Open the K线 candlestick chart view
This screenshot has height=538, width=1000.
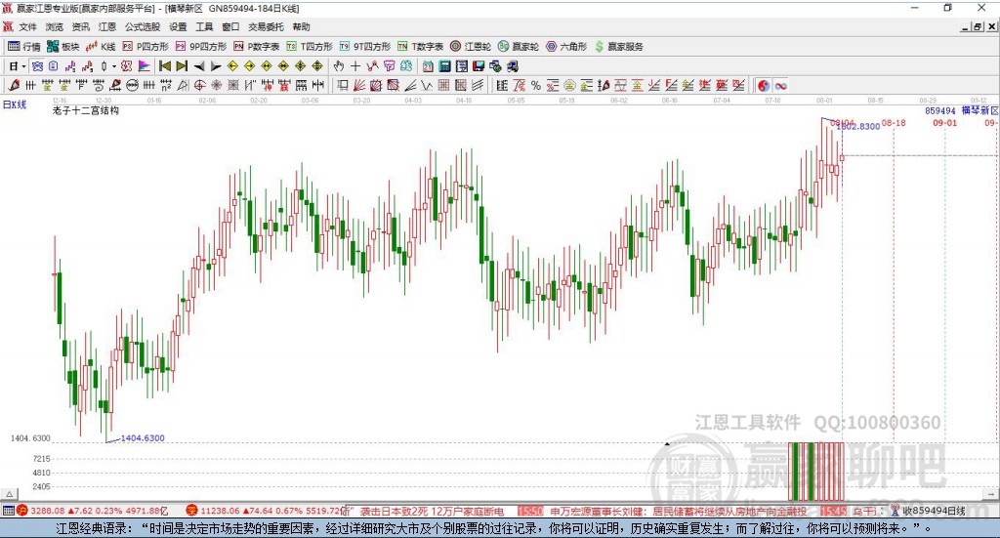pyautogui.click(x=102, y=46)
